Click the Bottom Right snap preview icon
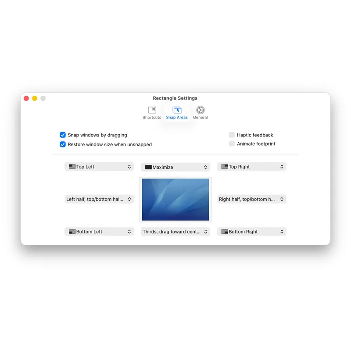Image resolution: width=351 pixels, height=351 pixels. click(224, 231)
